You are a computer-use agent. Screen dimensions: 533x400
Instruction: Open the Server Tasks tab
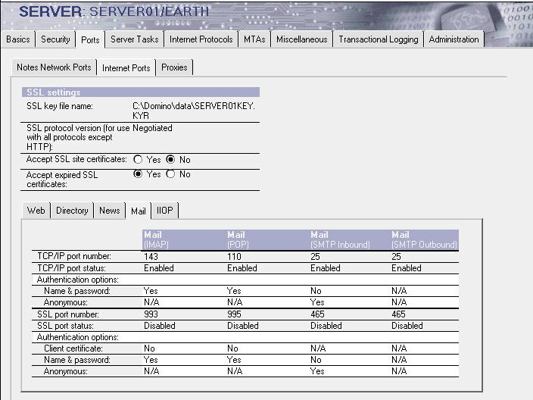(x=135, y=39)
